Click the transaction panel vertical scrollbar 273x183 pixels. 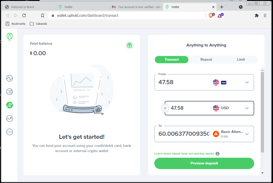pyautogui.click(x=262, y=112)
